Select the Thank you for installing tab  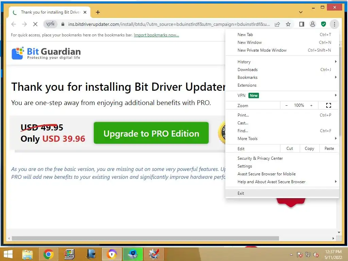pos(50,12)
